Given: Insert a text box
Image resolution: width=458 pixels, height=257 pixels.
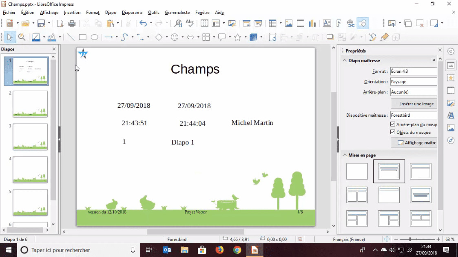Looking at the screenshot, I should coord(327,23).
